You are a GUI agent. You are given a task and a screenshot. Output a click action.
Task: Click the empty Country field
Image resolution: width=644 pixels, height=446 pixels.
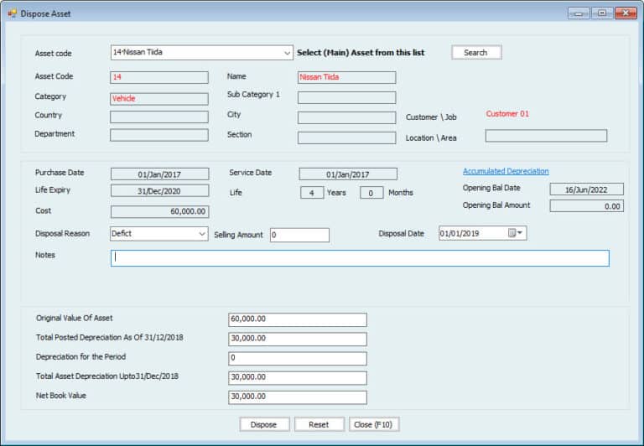click(159, 117)
